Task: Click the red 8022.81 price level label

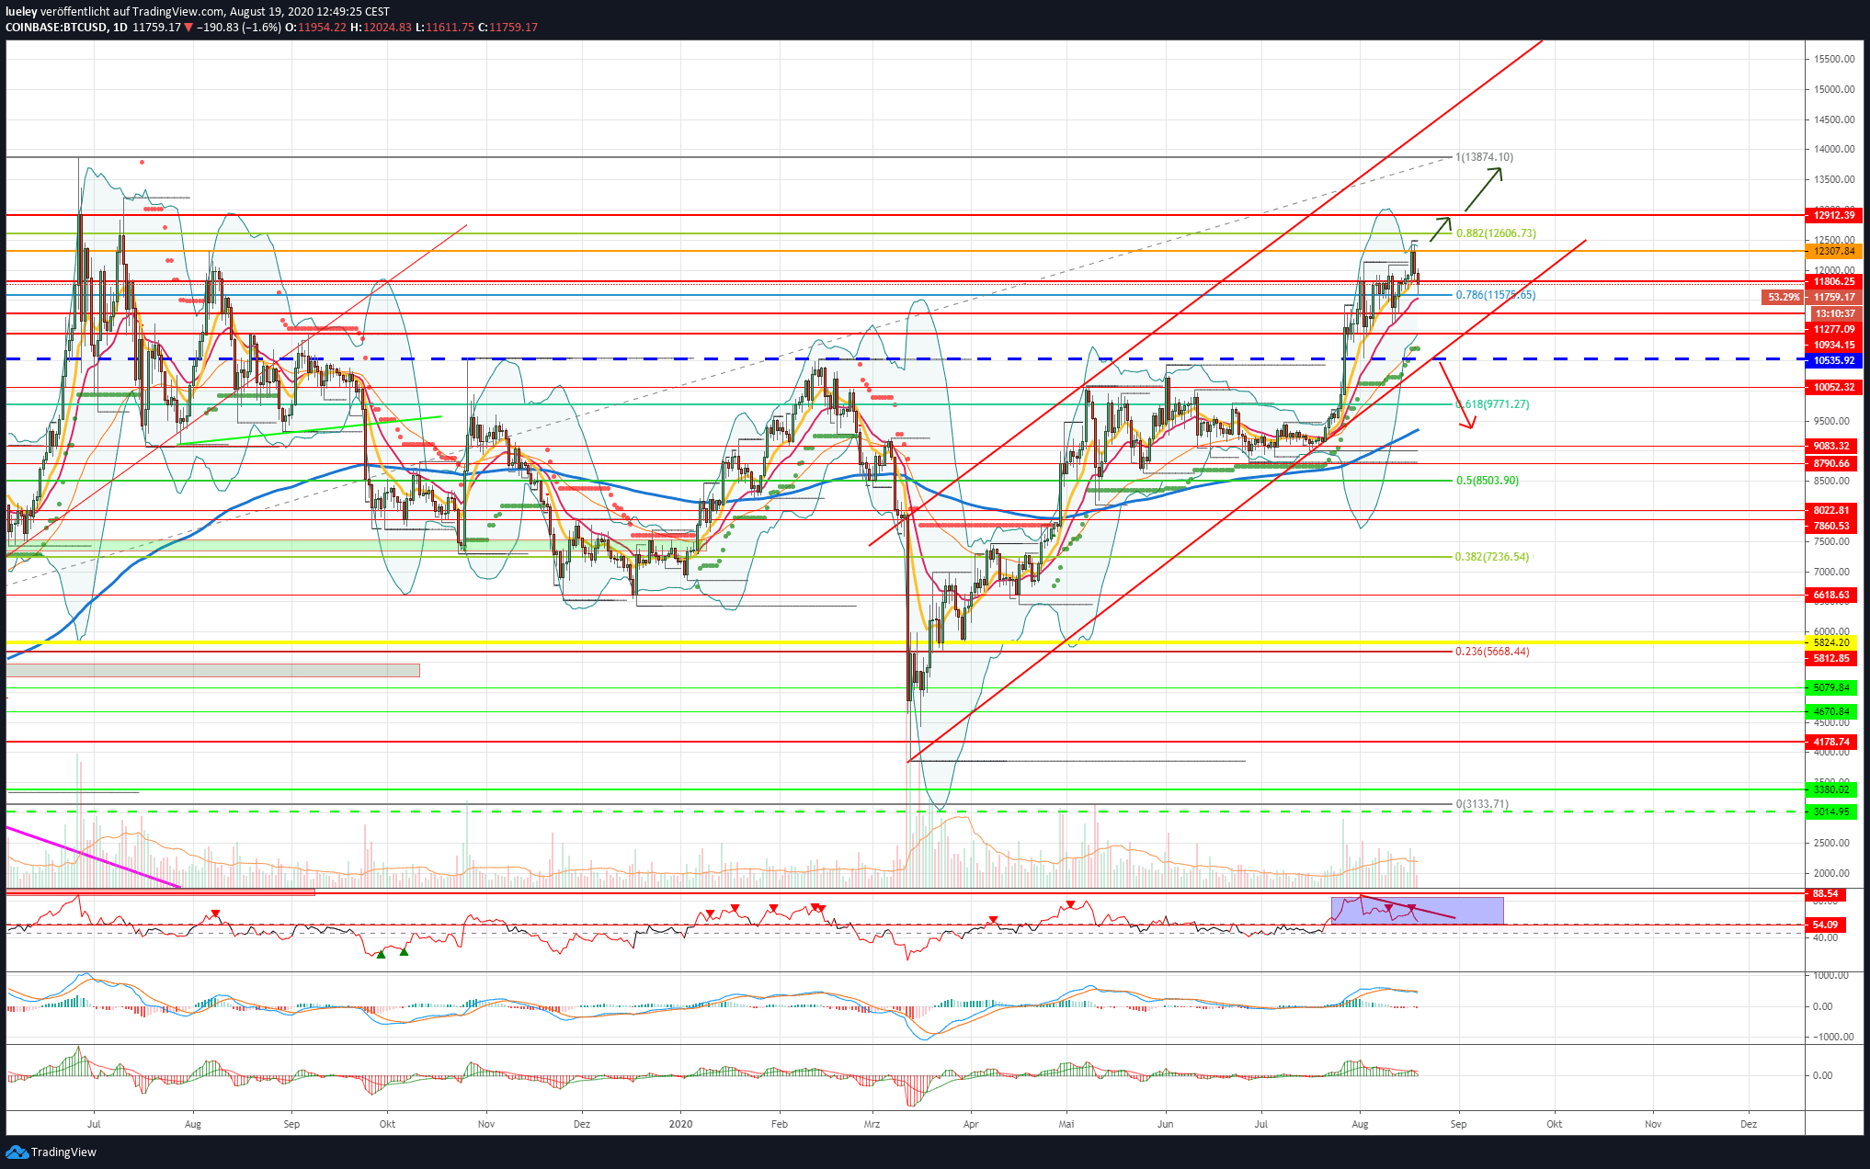Action: pos(1831,510)
